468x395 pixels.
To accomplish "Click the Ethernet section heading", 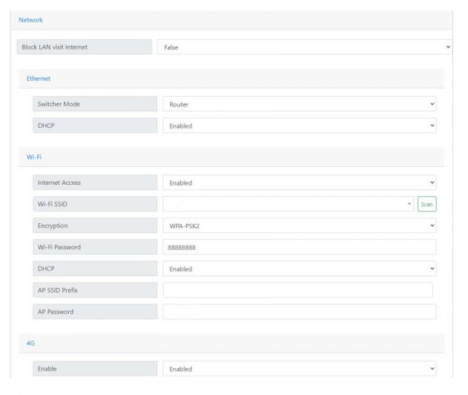I will click(39, 78).
